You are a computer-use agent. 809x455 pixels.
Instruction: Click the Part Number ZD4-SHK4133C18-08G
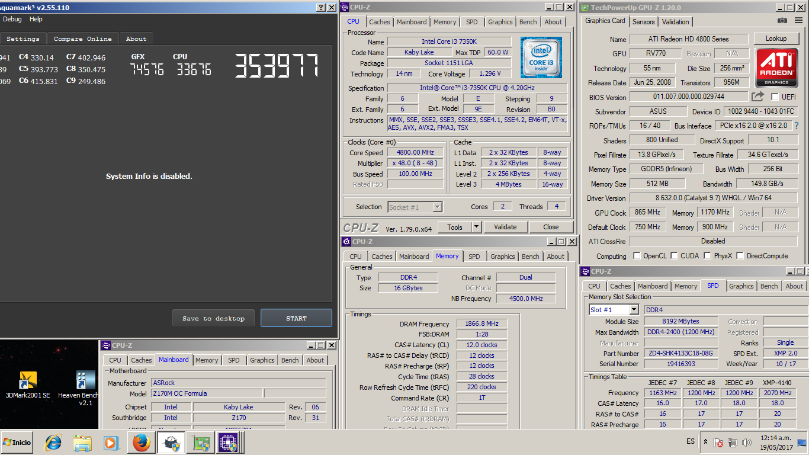[681, 354]
